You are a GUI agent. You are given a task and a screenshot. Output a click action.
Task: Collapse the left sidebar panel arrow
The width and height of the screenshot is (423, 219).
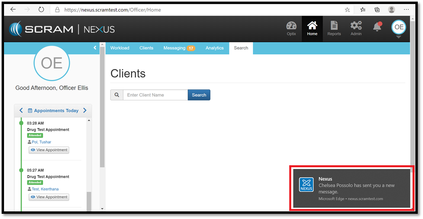tap(95, 48)
